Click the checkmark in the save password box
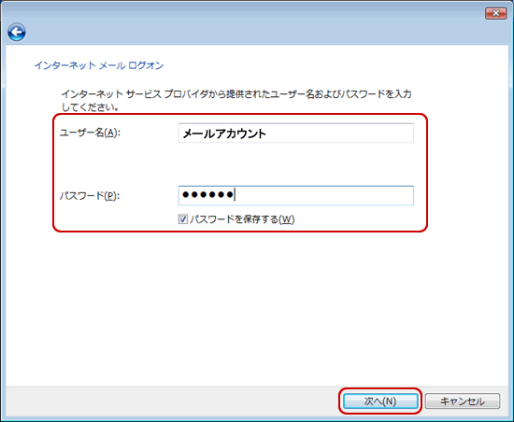Image resolution: width=514 pixels, height=422 pixels. pos(182,219)
